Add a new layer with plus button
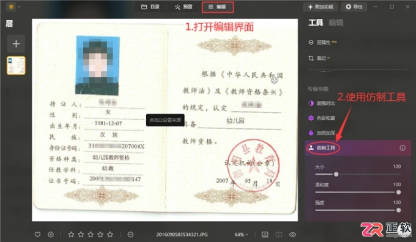This screenshot has width=416, height=242. (16, 44)
